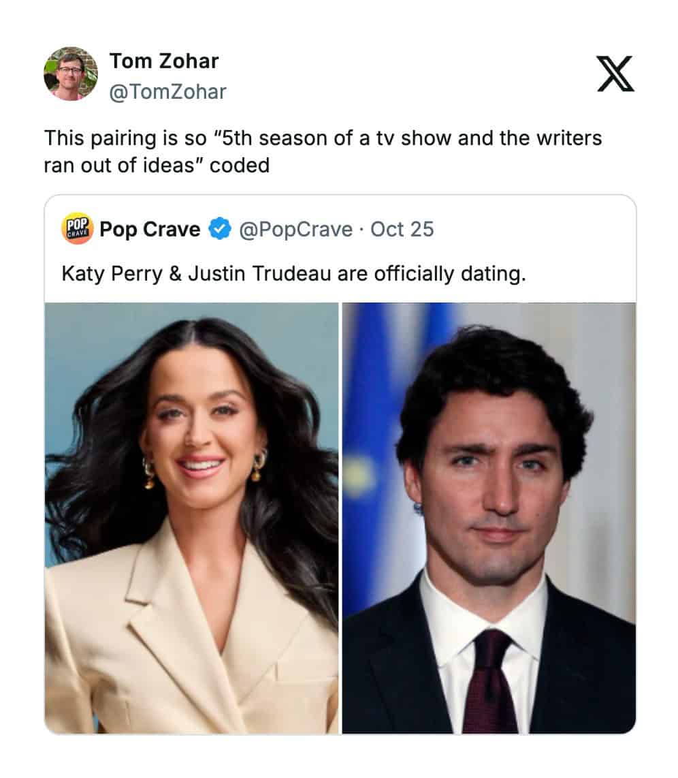This screenshot has height=778, width=678.
Task: Open the right photo of the suited man
Action: [489, 518]
